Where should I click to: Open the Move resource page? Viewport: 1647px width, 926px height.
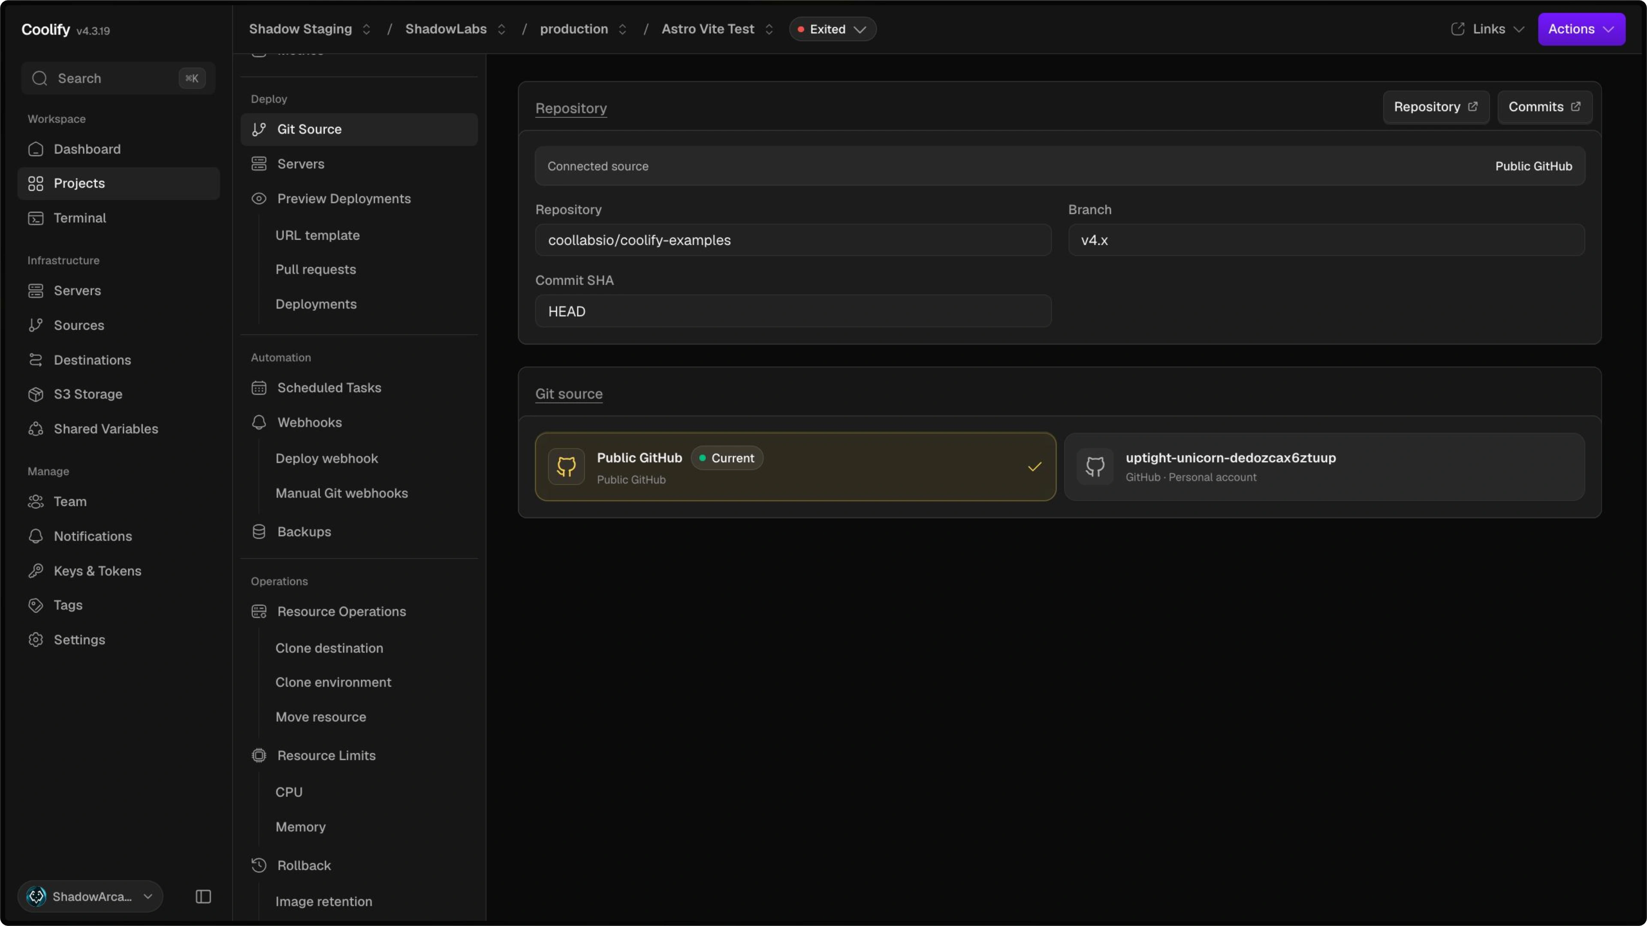[321, 717]
